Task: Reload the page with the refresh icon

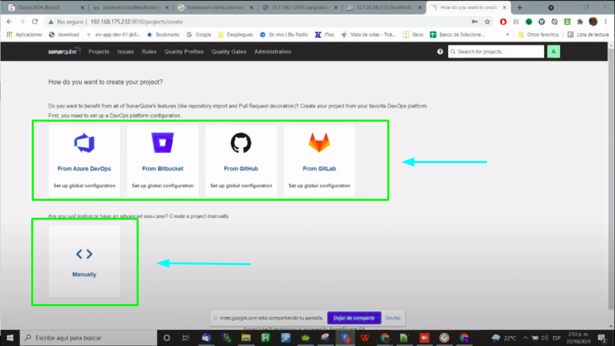Action: [x=35, y=22]
